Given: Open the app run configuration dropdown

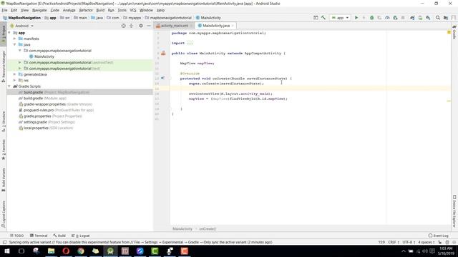Looking at the screenshot, I should tap(340, 18).
